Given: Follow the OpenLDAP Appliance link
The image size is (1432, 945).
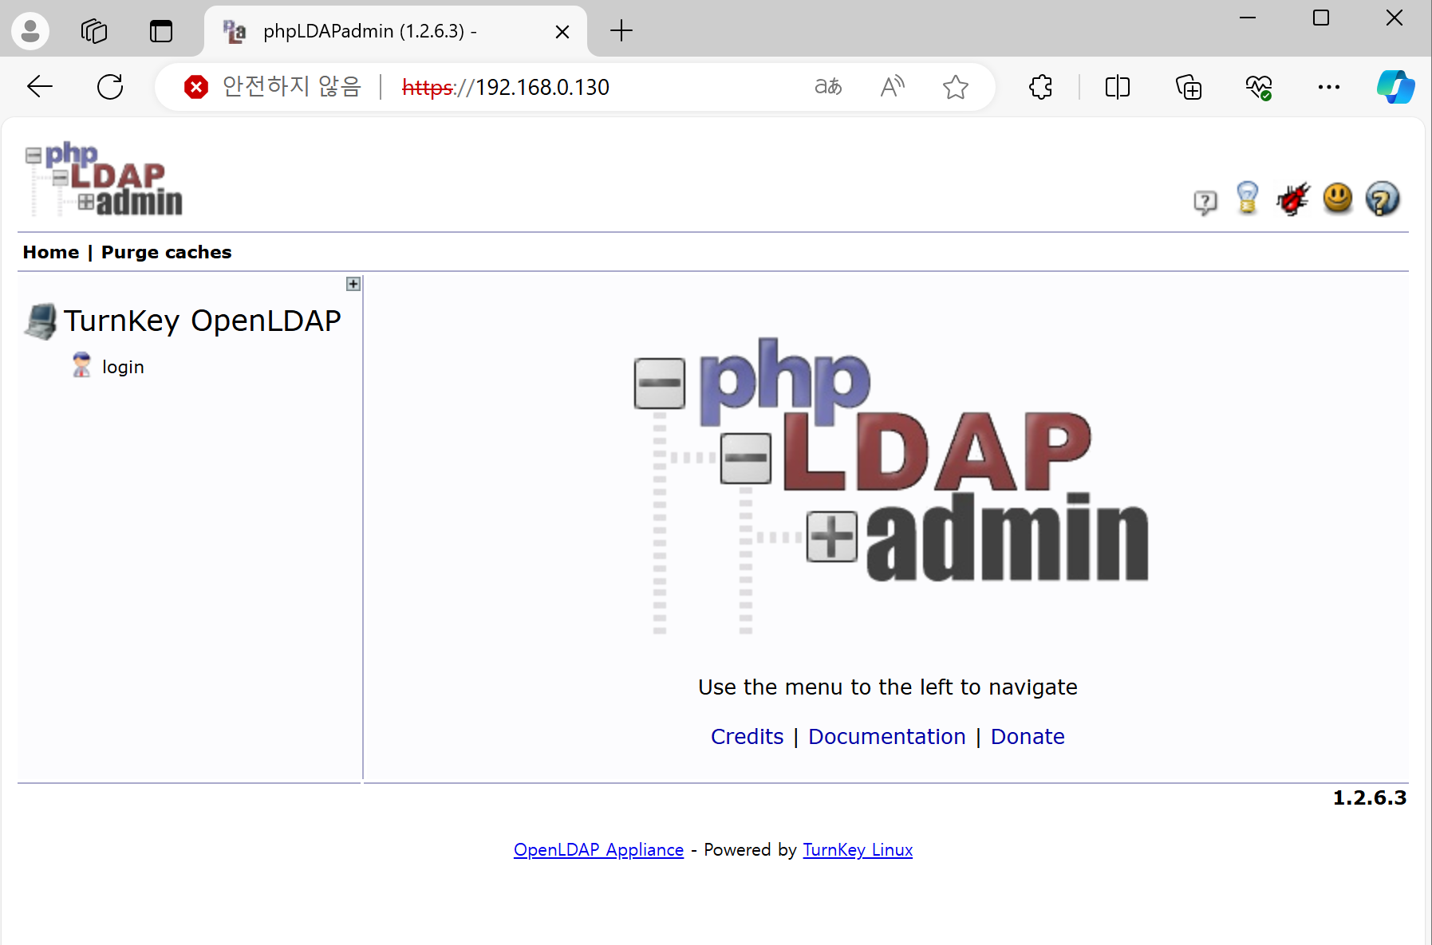Looking at the screenshot, I should [x=598, y=850].
